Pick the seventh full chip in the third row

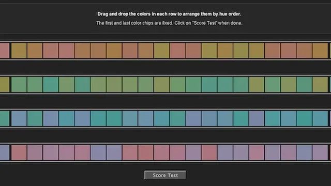(x=114, y=118)
